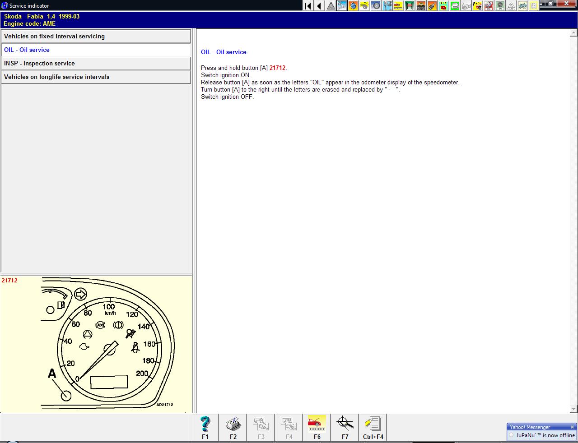Open the grey warning triangle toolbar icon
The image size is (578, 443).
331,6
